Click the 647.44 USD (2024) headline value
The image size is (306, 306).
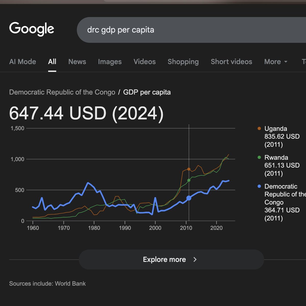[x=86, y=113]
